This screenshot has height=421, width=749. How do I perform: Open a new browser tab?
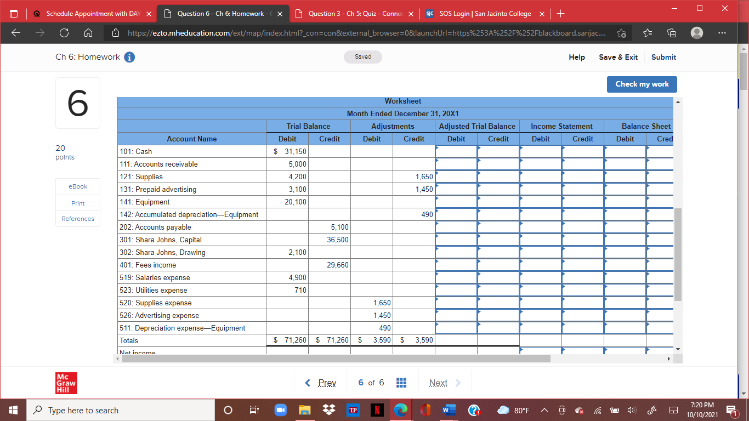click(x=560, y=13)
